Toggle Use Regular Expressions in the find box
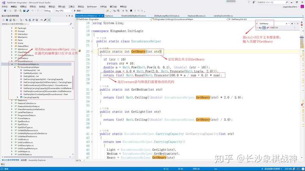Screen dimensions: 305x171 click(x=268, y=28)
